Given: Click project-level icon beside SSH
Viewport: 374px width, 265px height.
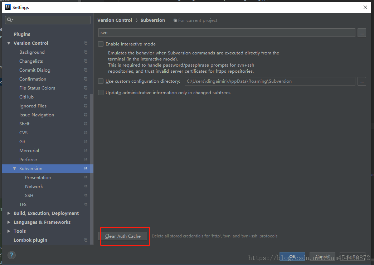Looking at the screenshot, I should [86, 195].
